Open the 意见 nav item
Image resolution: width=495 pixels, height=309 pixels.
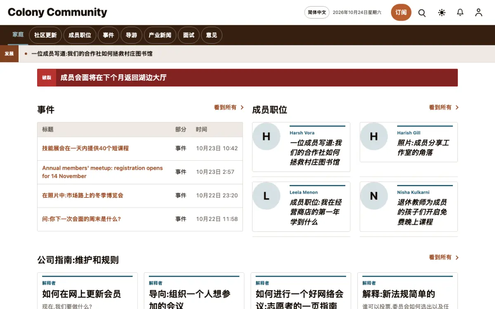(212, 35)
